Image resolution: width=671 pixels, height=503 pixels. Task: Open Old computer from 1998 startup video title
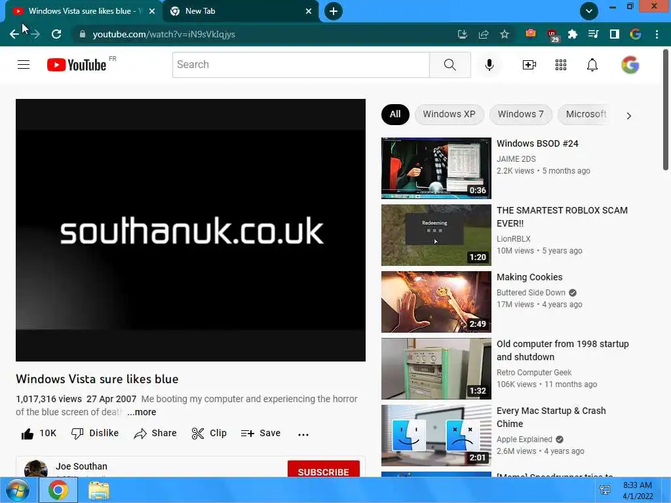point(562,350)
